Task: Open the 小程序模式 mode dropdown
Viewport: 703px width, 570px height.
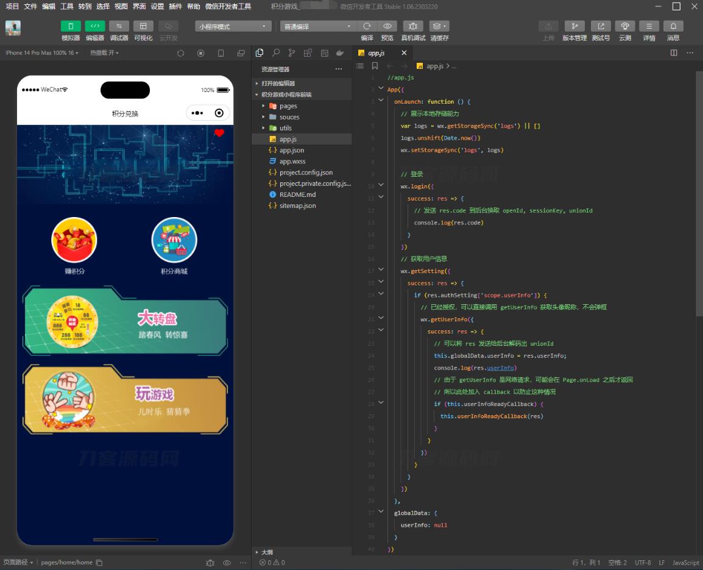Action: [x=233, y=27]
